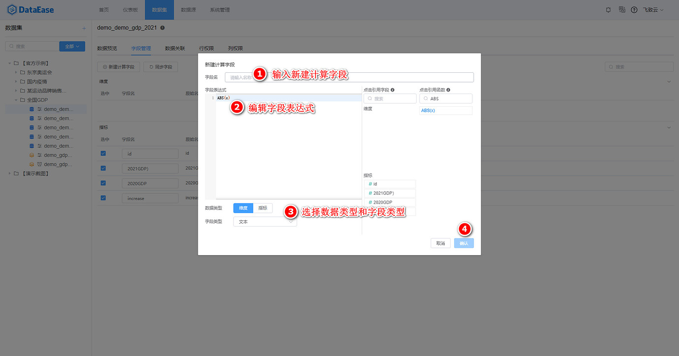679x356 pixels.
Task: Click the 确认 confirm button
Action: click(463, 243)
